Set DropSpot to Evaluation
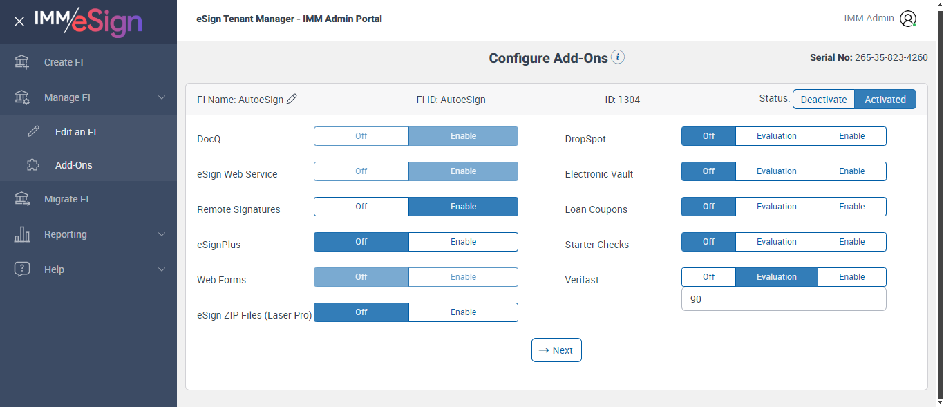 (776, 136)
